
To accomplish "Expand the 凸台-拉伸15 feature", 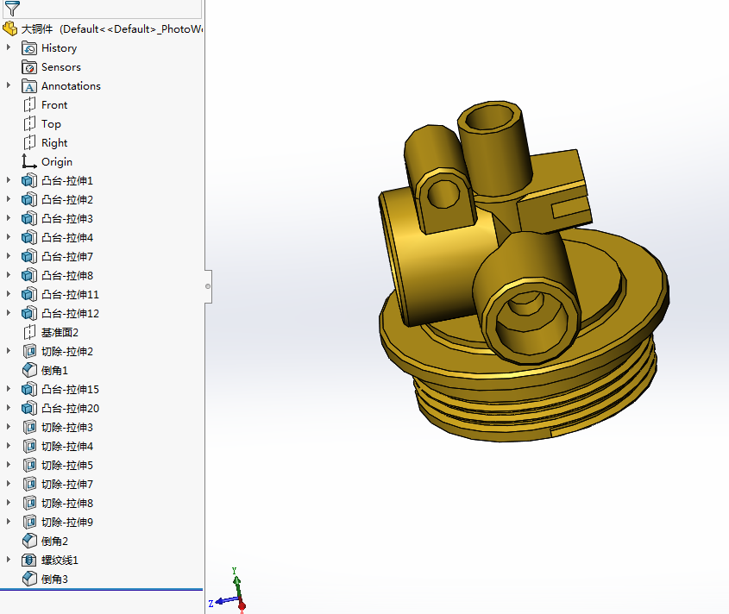I will click(9, 389).
